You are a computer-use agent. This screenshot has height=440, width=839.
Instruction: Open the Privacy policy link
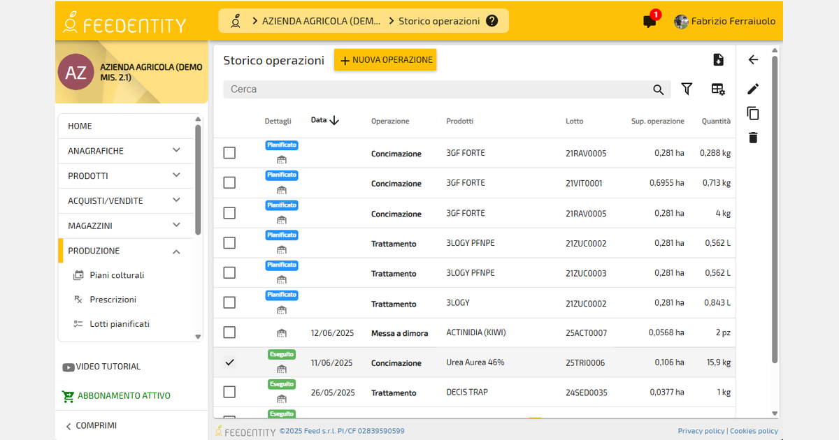(x=701, y=431)
